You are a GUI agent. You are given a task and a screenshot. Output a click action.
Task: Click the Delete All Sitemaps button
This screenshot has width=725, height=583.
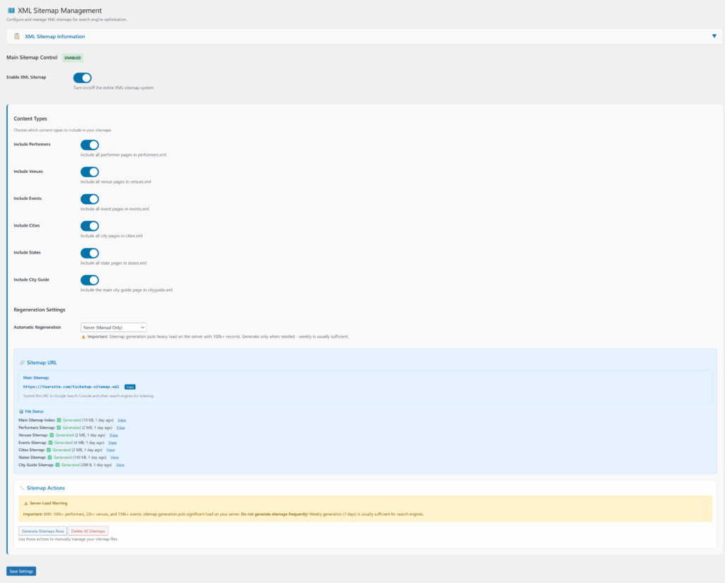[x=89, y=531]
